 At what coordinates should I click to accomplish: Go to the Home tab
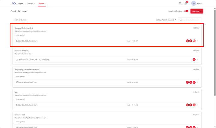coord(21,3)
